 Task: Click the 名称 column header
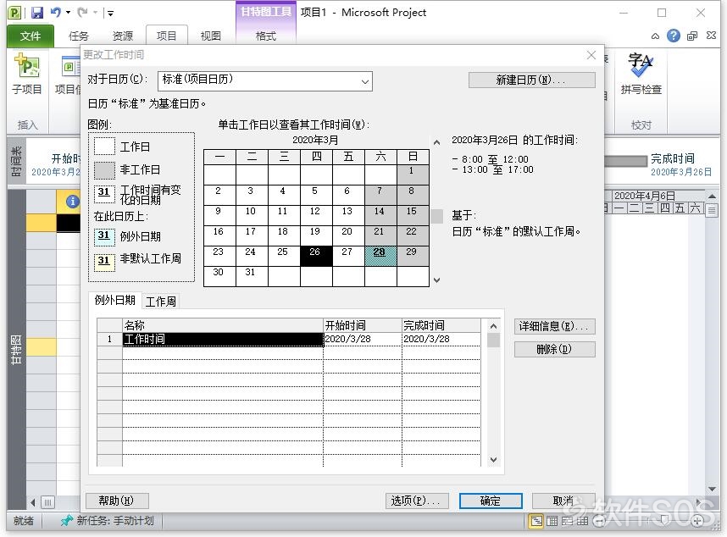point(223,325)
